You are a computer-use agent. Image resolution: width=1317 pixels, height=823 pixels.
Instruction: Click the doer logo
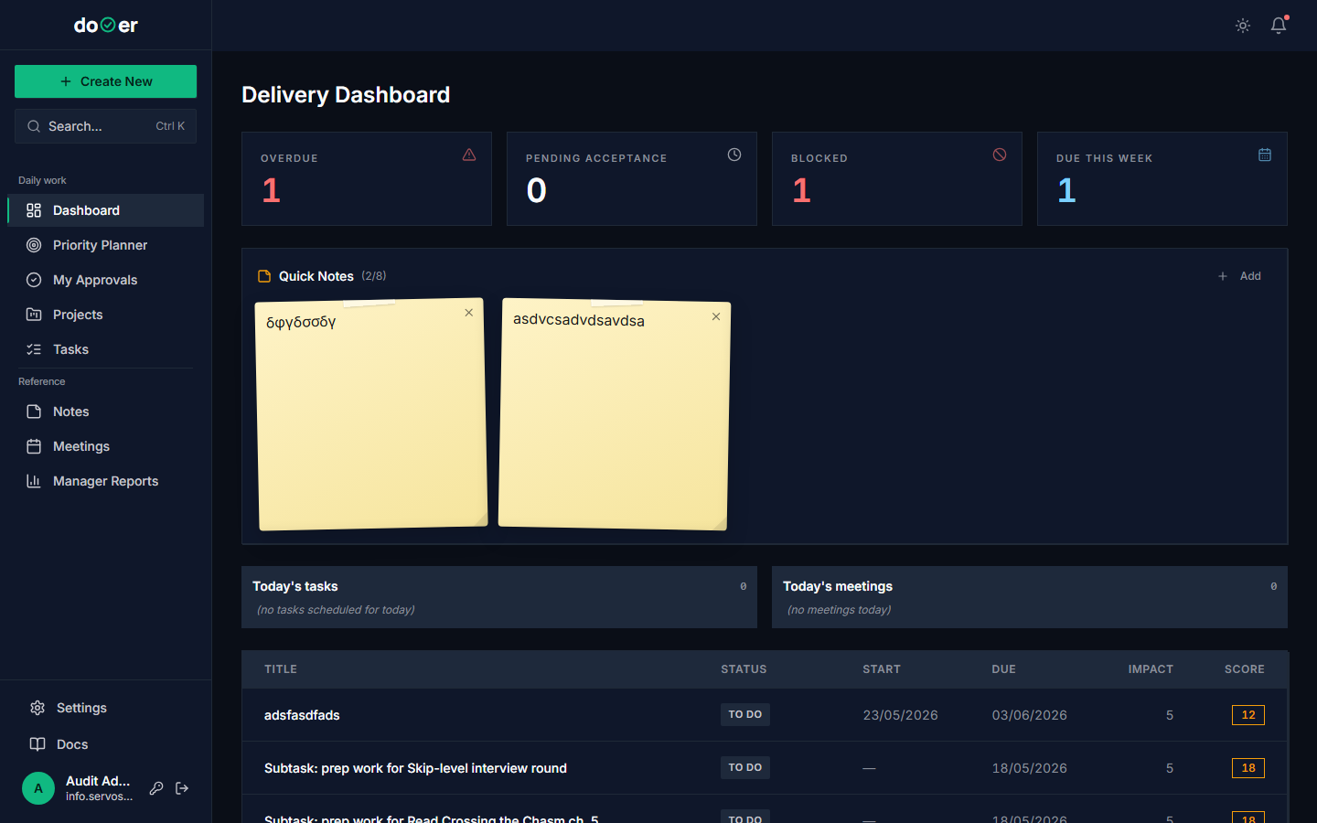106,26
